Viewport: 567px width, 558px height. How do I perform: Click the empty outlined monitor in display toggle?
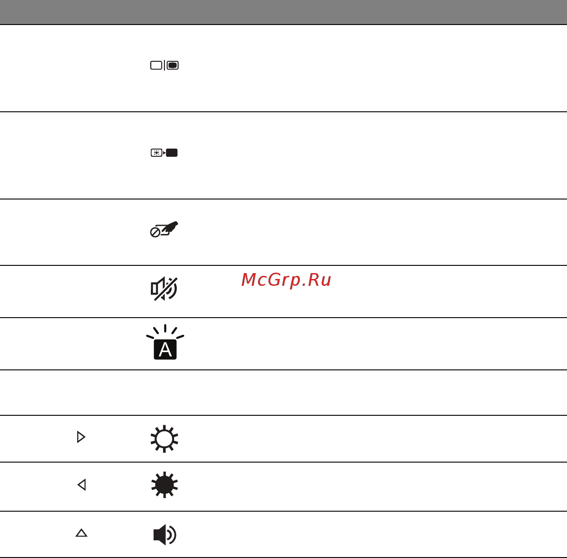(x=156, y=65)
